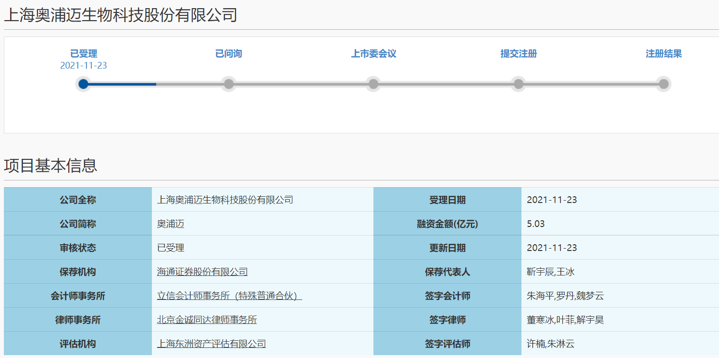Click the 更新日期 value 2021-11-23
This screenshot has width=719, height=358.
552,248
